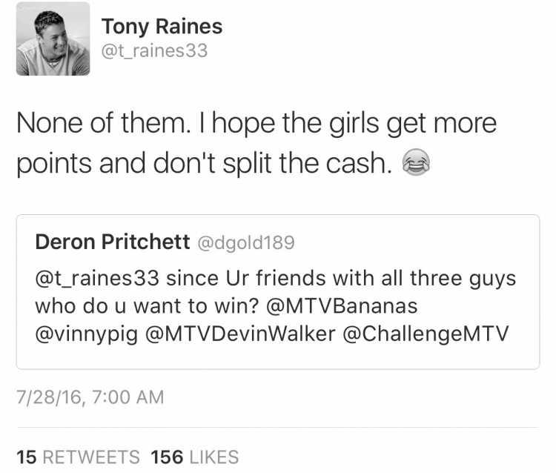Screen dimensions: 556x473
Task: Click the @MTVDevinWalker mention
Action: coord(240,334)
